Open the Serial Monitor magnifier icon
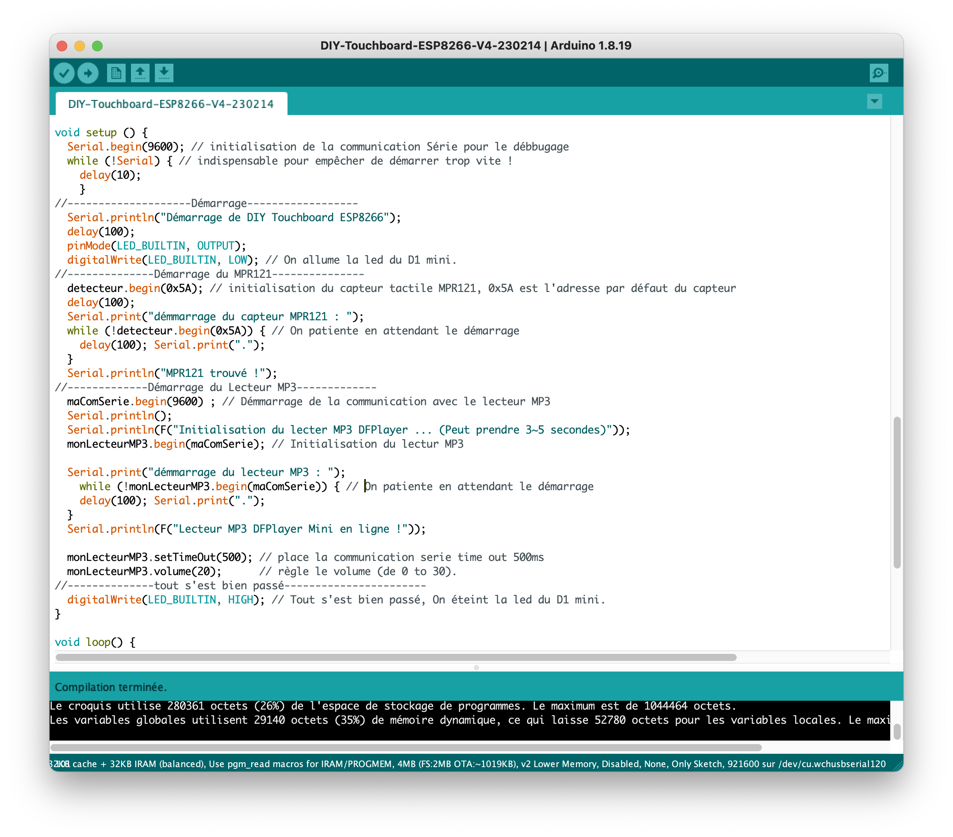The width and height of the screenshot is (953, 837). (x=878, y=73)
